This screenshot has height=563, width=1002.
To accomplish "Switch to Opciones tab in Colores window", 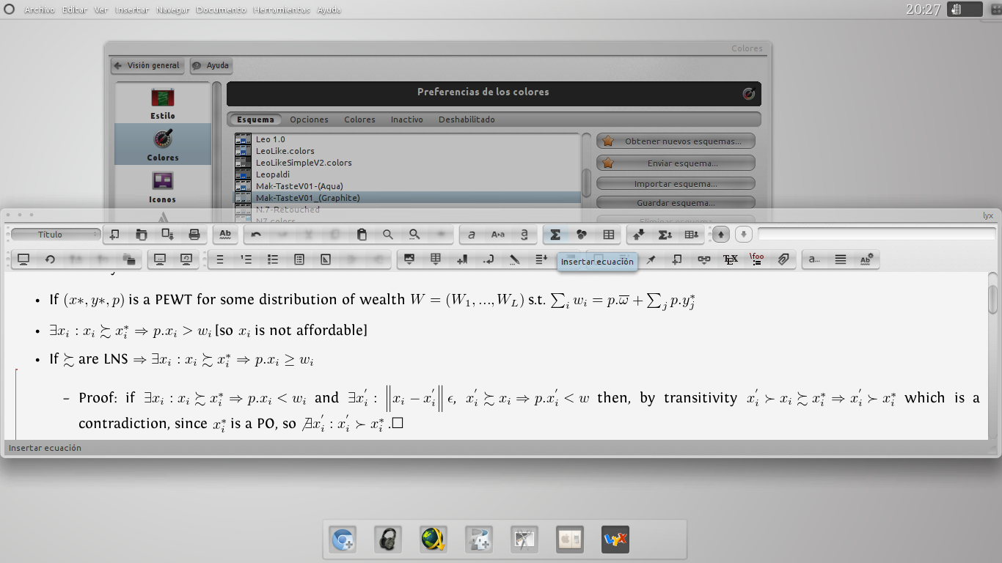I will pyautogui.click(x=309, y=119).
